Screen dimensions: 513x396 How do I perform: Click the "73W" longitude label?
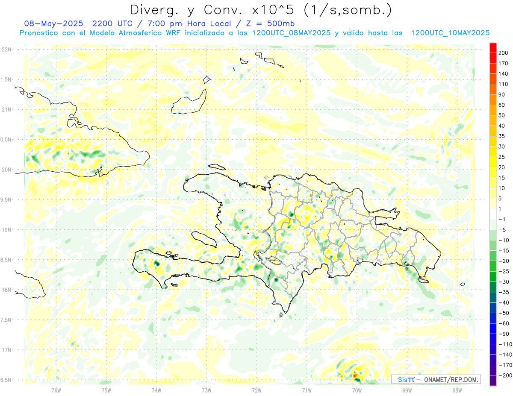click(206, 390)
